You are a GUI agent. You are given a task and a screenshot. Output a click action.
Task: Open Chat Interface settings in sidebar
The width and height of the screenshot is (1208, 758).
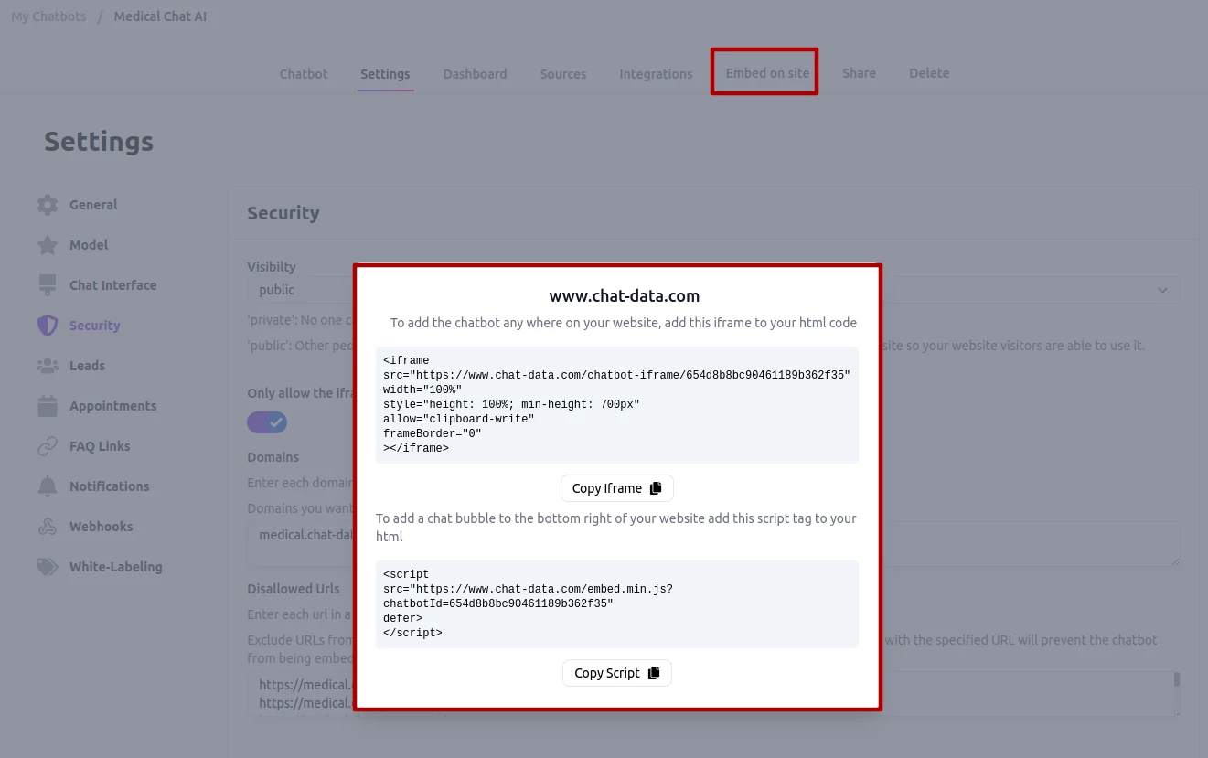pos(113,285)
